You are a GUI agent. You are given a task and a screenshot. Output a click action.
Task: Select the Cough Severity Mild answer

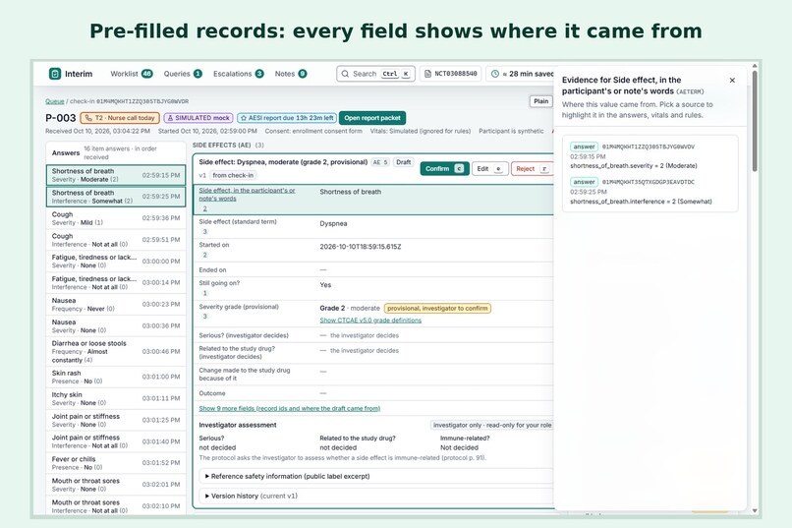(x=116, y=218)
